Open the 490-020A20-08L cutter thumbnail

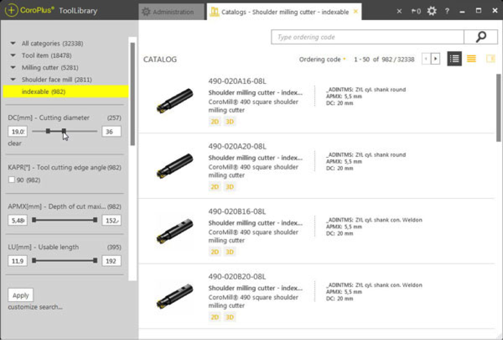(x=175, y=166)
